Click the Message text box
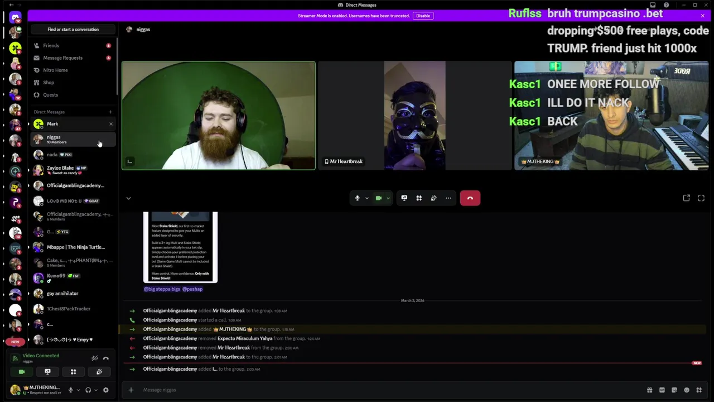 click(x=390, y=390)
